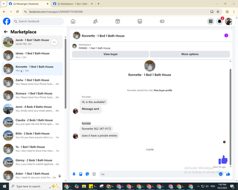Open the three-dot options on Jacob chat
238x190 pixels.
point(54,42)
